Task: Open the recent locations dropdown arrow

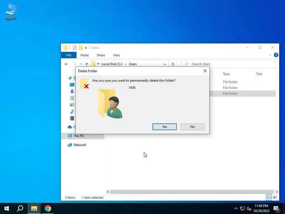Action: [x=81, y=64]
